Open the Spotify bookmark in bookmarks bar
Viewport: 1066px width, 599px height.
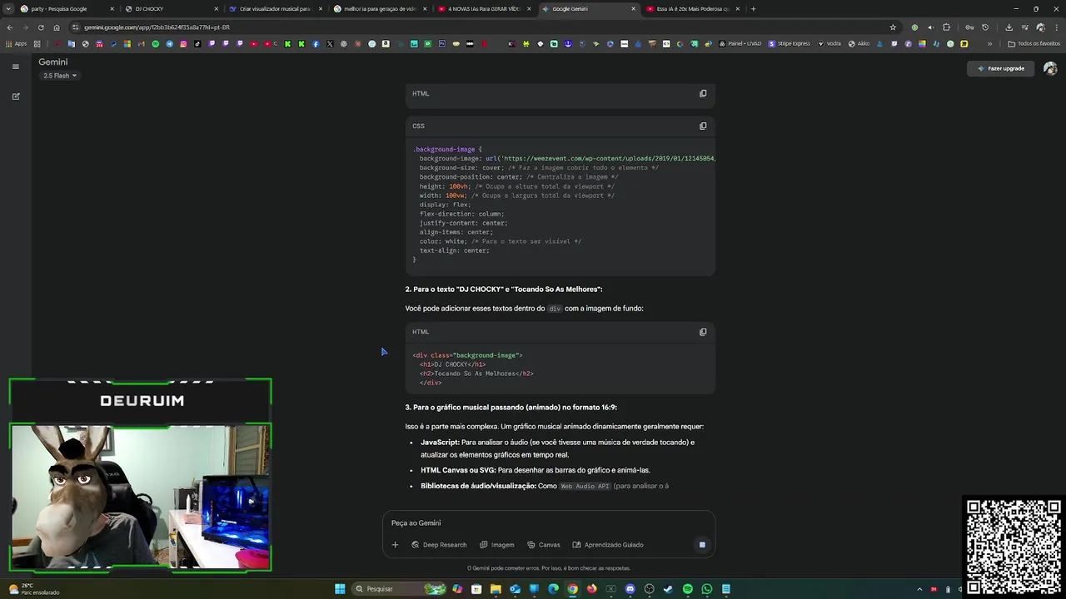(155, 44)
